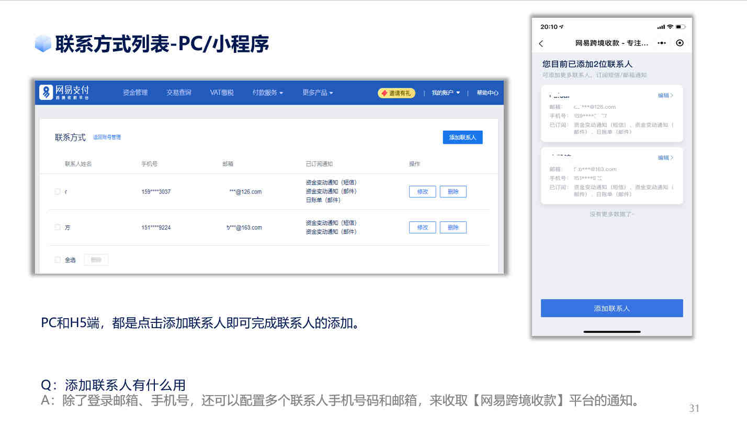Tap 添加联系人 button in mini program
The image size is (747, 426).
(612, 308)
